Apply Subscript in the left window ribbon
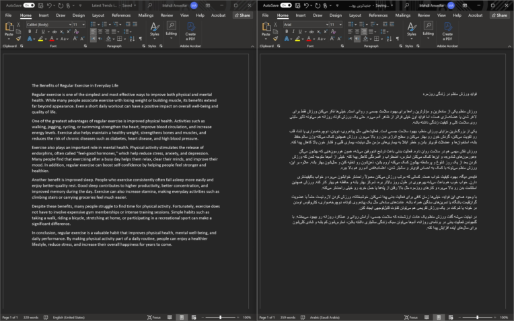Viewport: 514px width, 321px height. (x=62, y=32)
